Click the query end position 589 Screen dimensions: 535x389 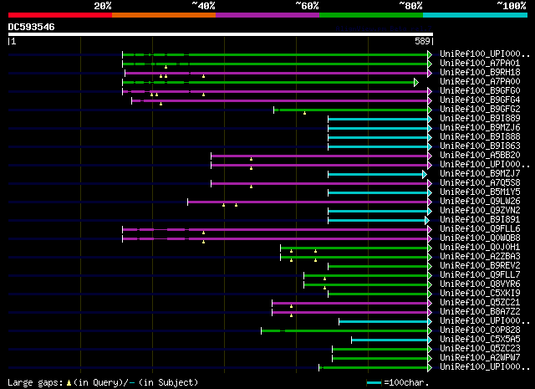[422, 41]
